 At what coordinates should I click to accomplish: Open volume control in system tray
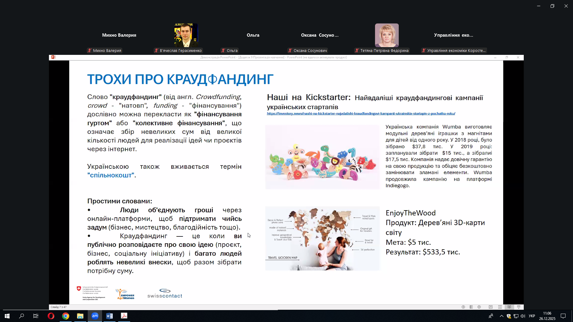pos(523,316)
